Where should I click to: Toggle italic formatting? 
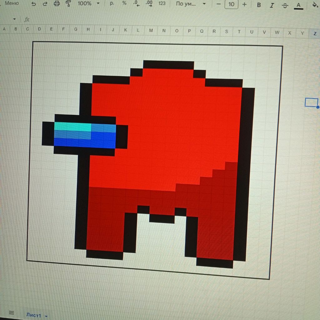272,5
